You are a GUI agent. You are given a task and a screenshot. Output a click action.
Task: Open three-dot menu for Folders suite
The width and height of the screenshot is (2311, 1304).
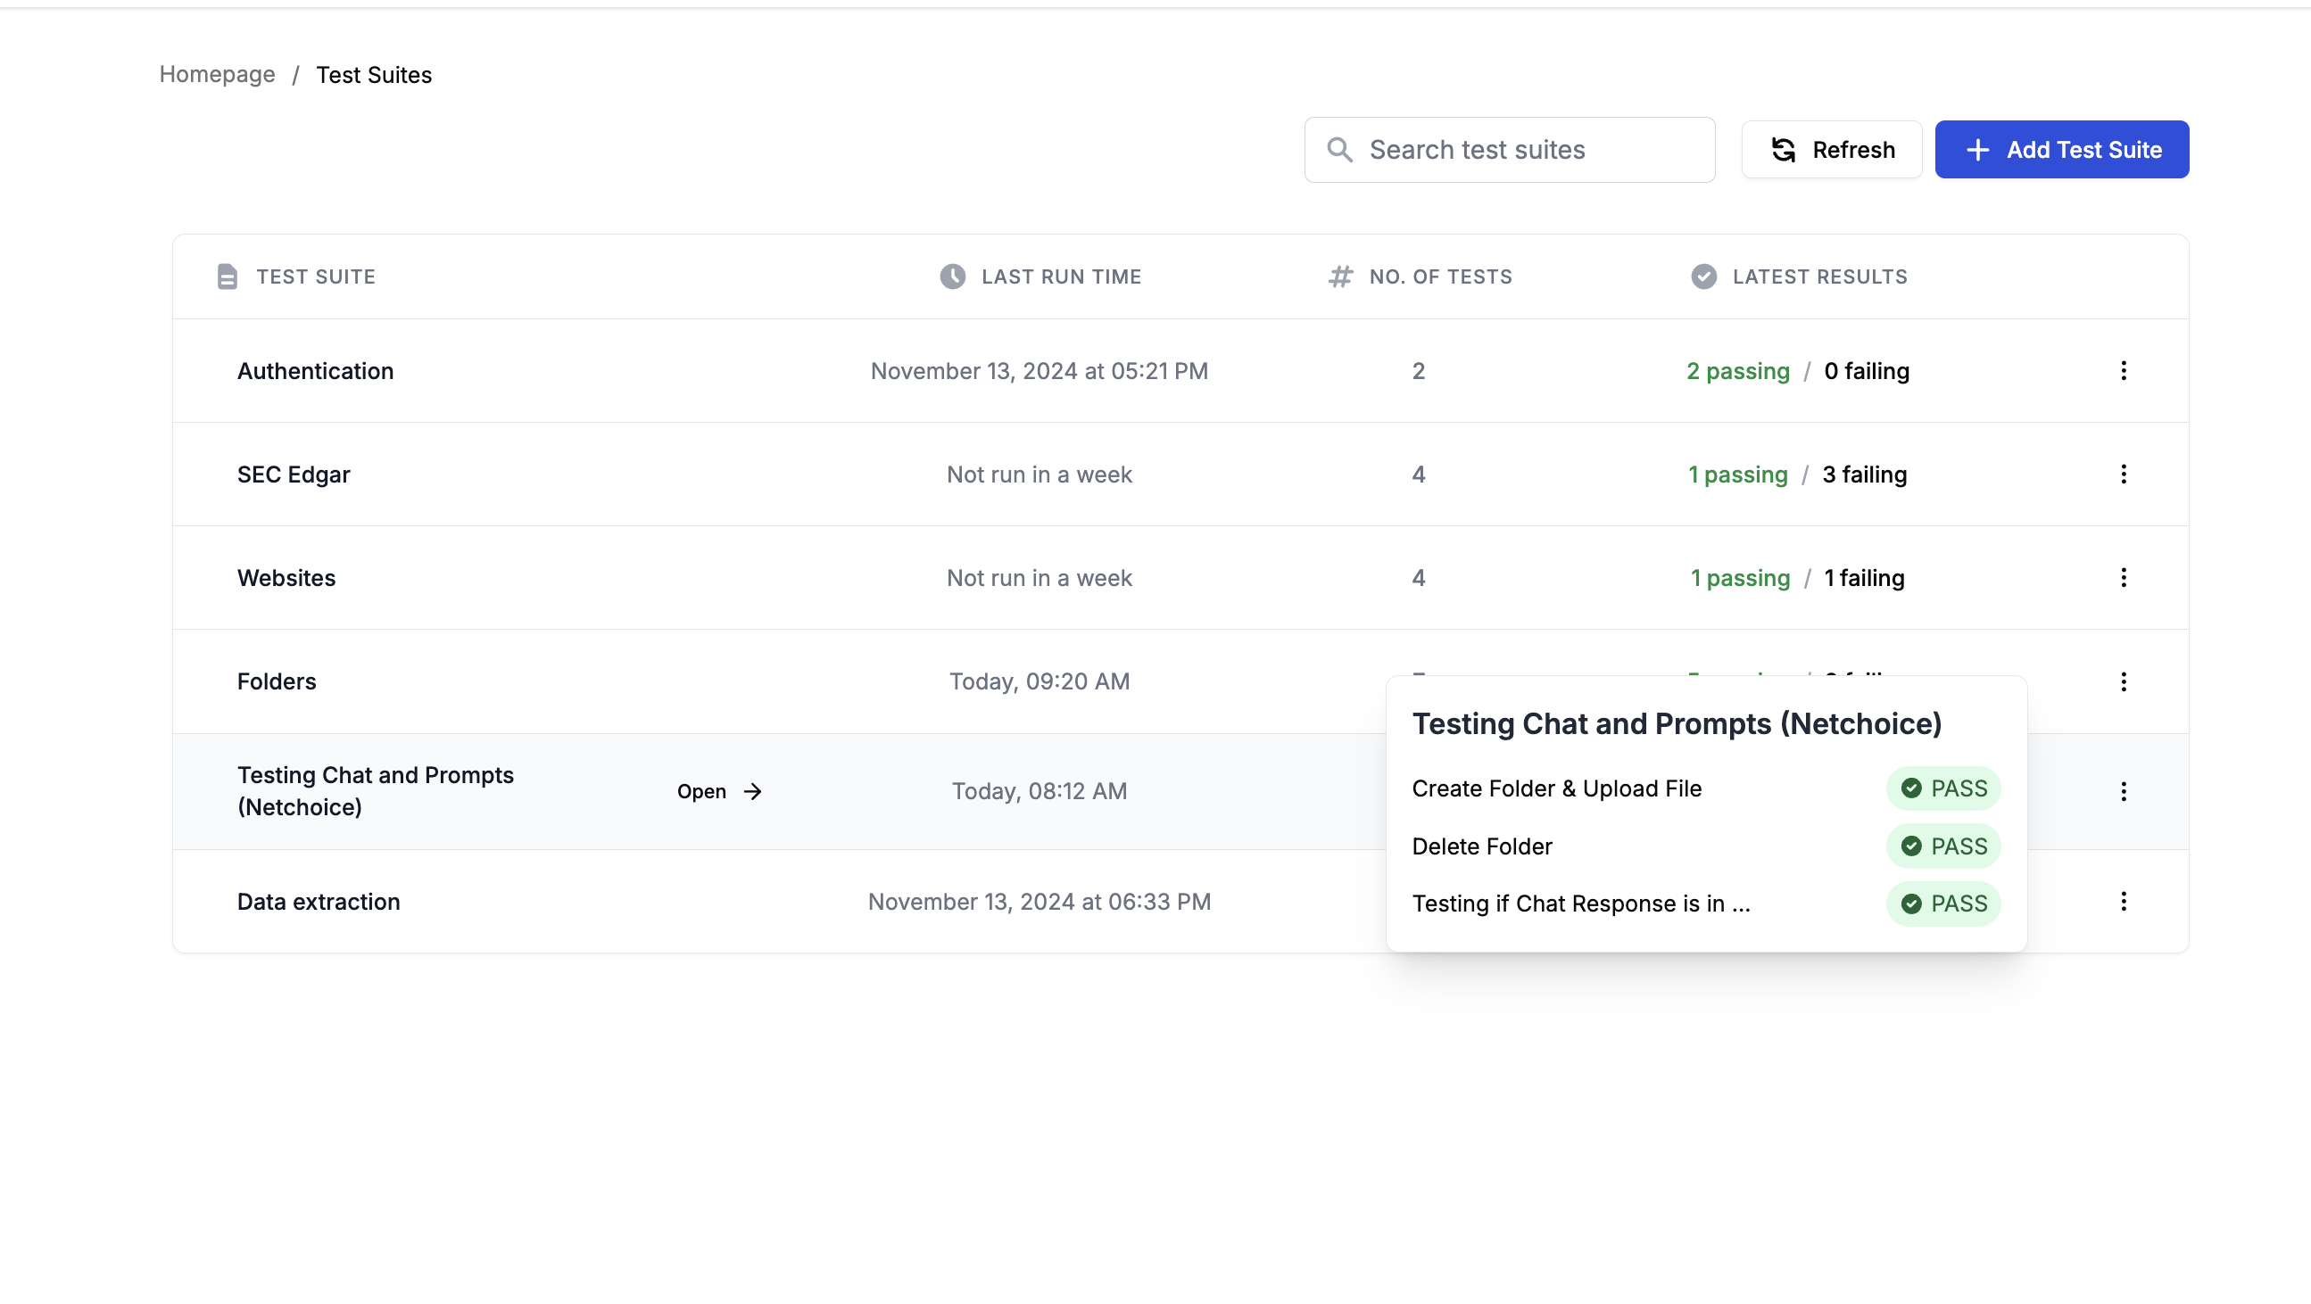pyautogui.click(x=2123, y=681)
